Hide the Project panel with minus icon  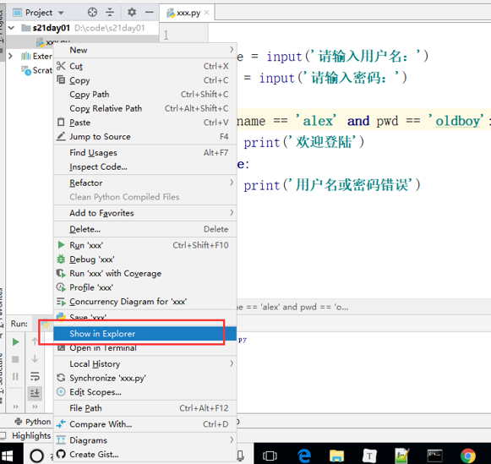[x=150, y=13]
